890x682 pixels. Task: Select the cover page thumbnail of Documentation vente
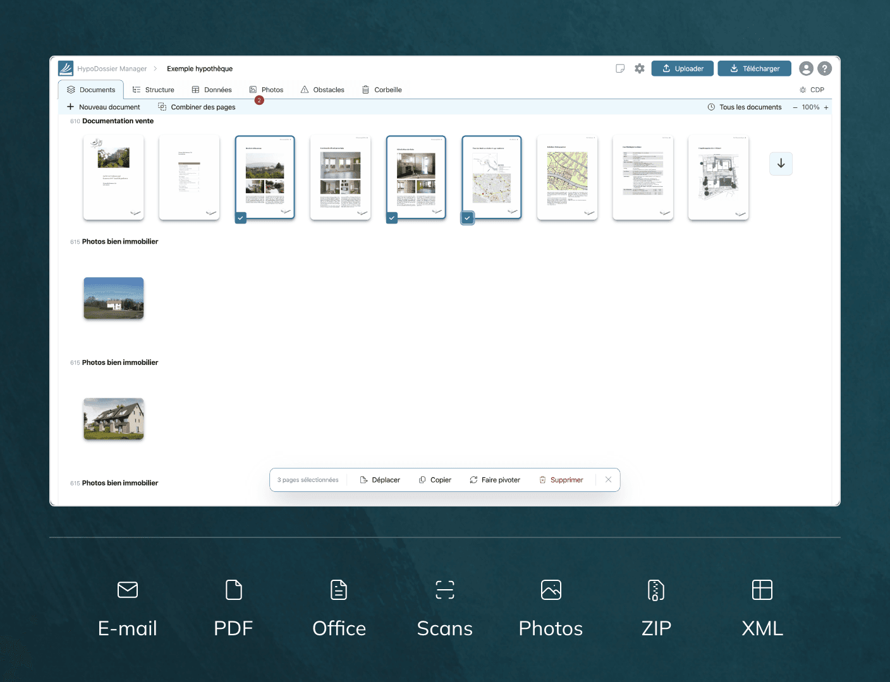tap(114, 177)
